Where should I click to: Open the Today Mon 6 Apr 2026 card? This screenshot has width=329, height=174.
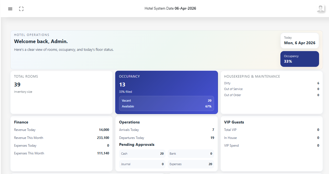click(299, 40)
